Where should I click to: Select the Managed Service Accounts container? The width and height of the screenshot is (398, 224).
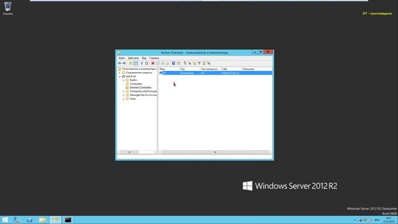pos(143,95)
